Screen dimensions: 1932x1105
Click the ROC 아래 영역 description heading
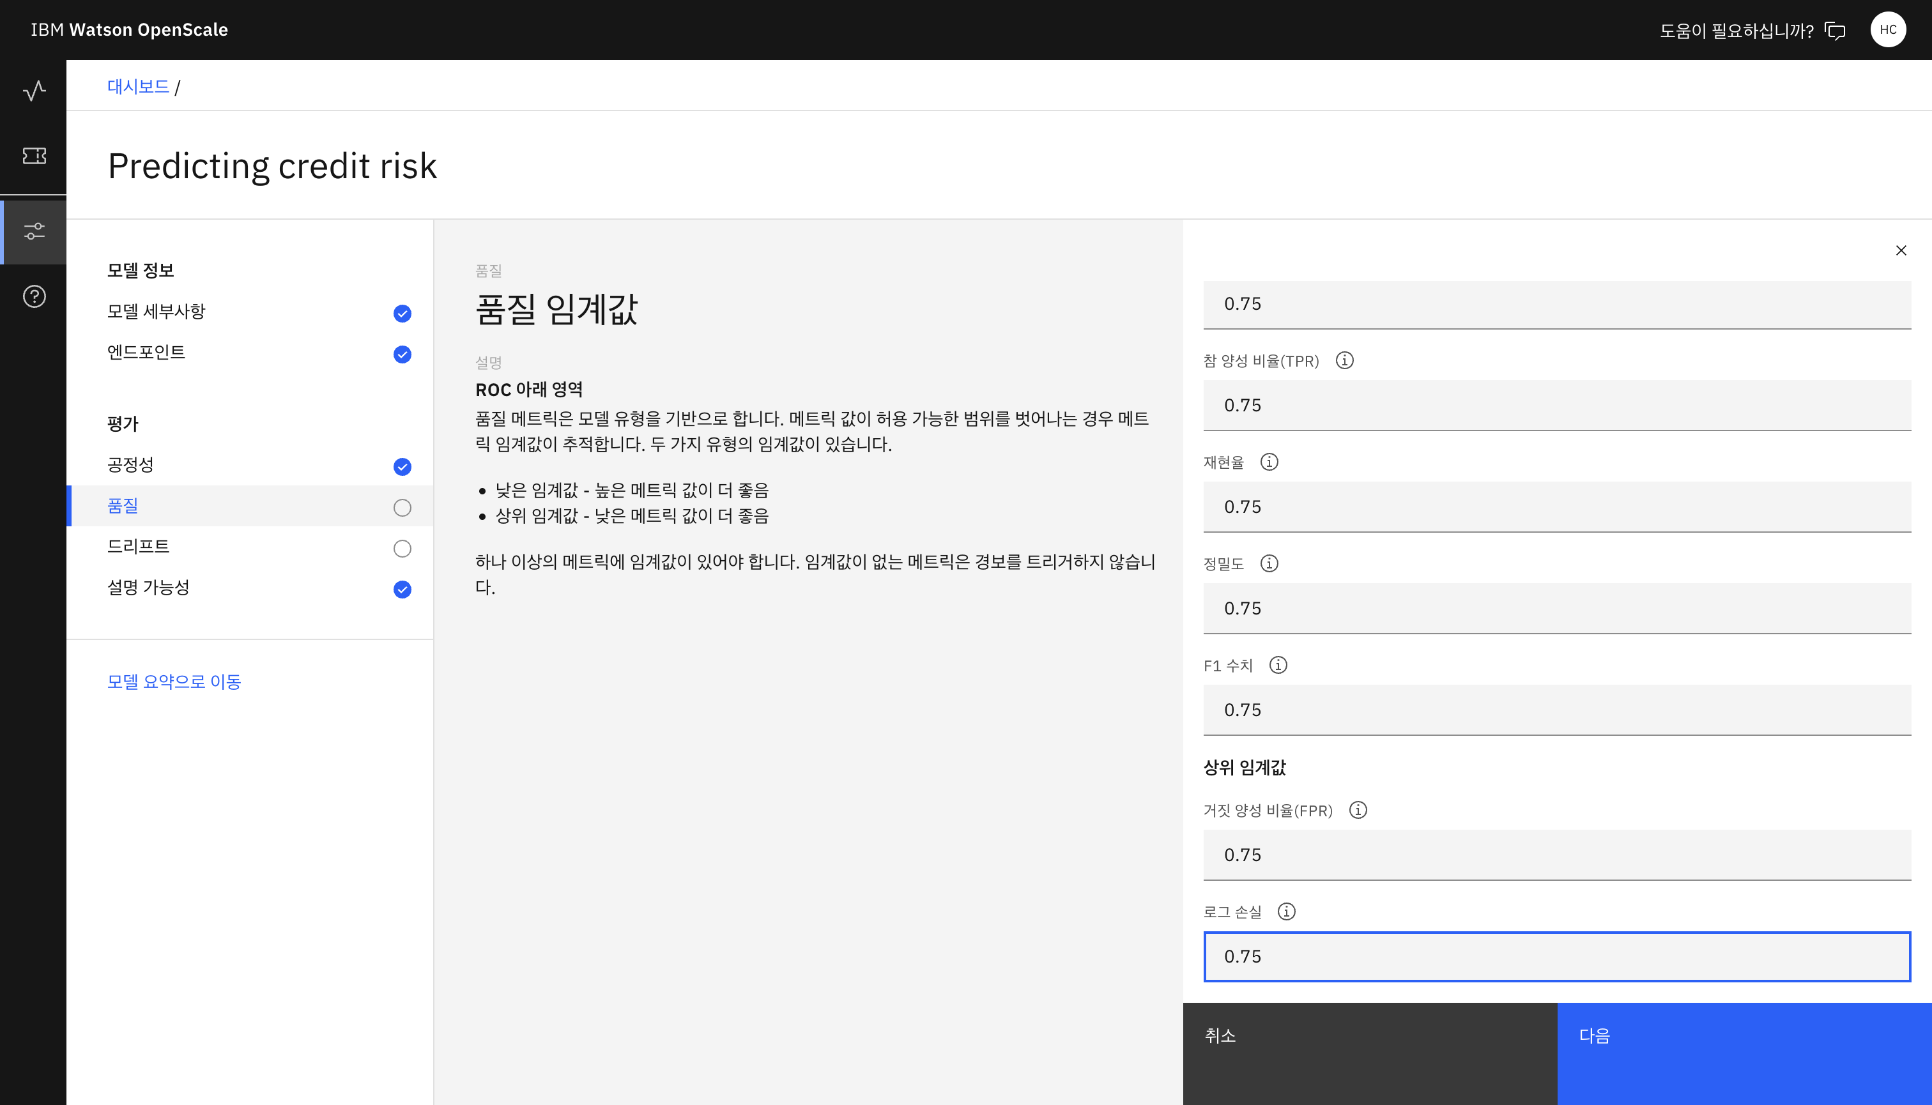(x=529, y=390)
